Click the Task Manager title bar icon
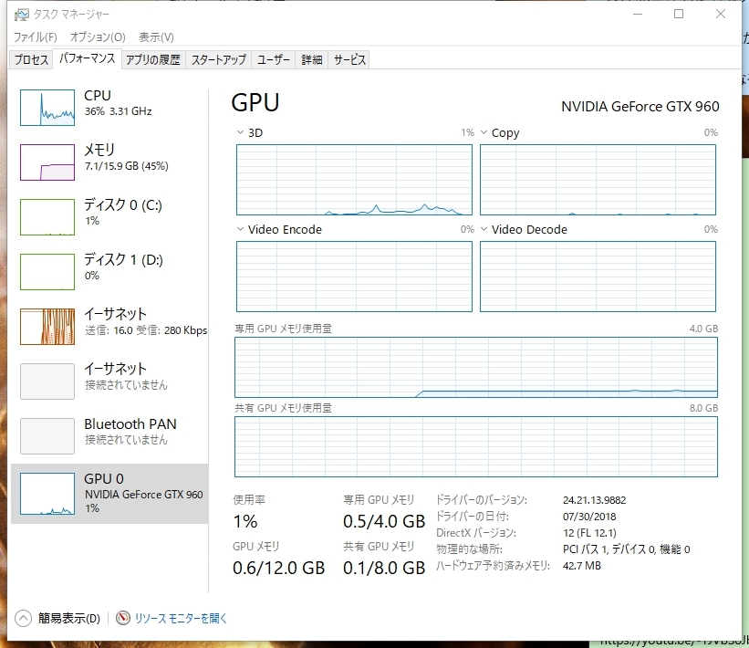 coord(20,15)
